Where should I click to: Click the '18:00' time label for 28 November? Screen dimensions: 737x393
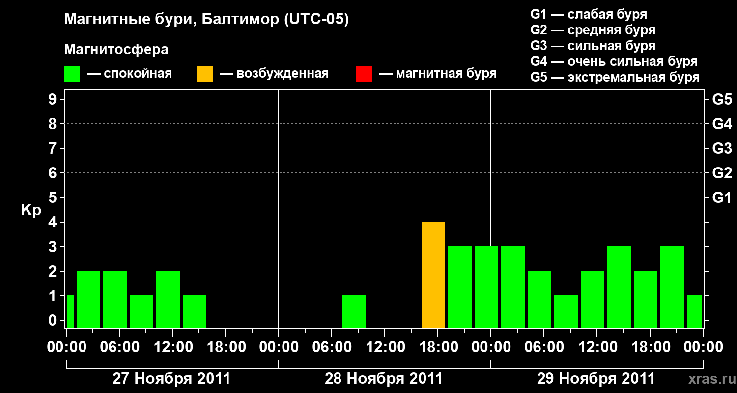tap(438, 347)
